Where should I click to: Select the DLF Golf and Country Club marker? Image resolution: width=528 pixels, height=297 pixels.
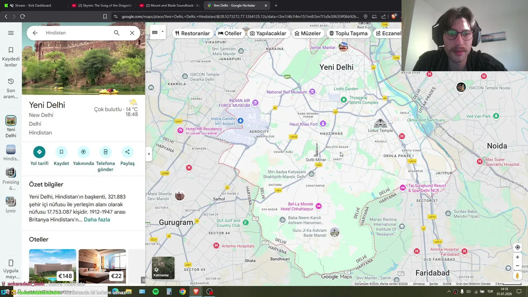point(245,223)
